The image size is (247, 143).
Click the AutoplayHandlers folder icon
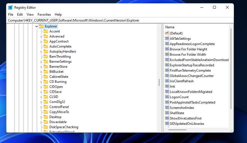click(46, 51)
